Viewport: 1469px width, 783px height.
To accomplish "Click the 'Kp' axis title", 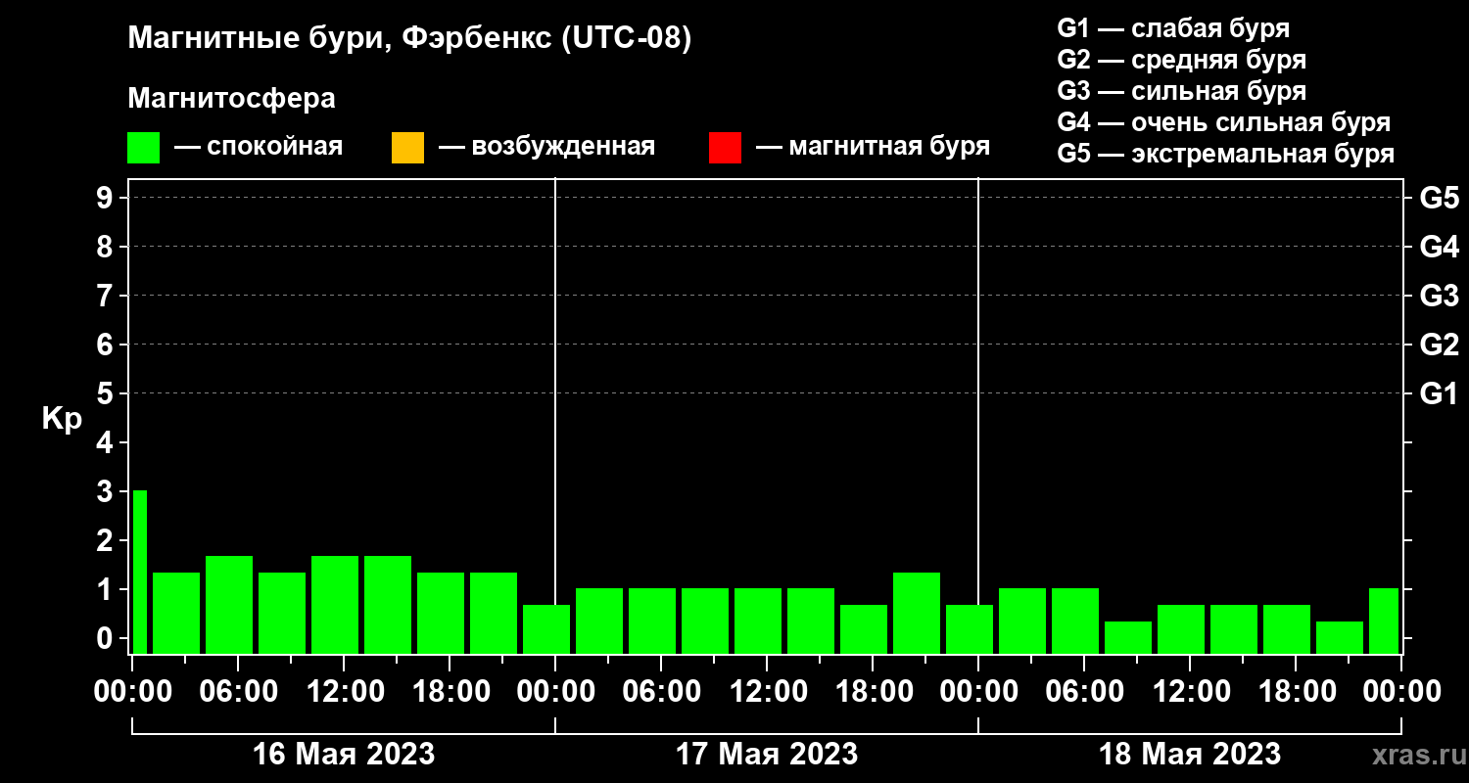I will coord(62,418).
